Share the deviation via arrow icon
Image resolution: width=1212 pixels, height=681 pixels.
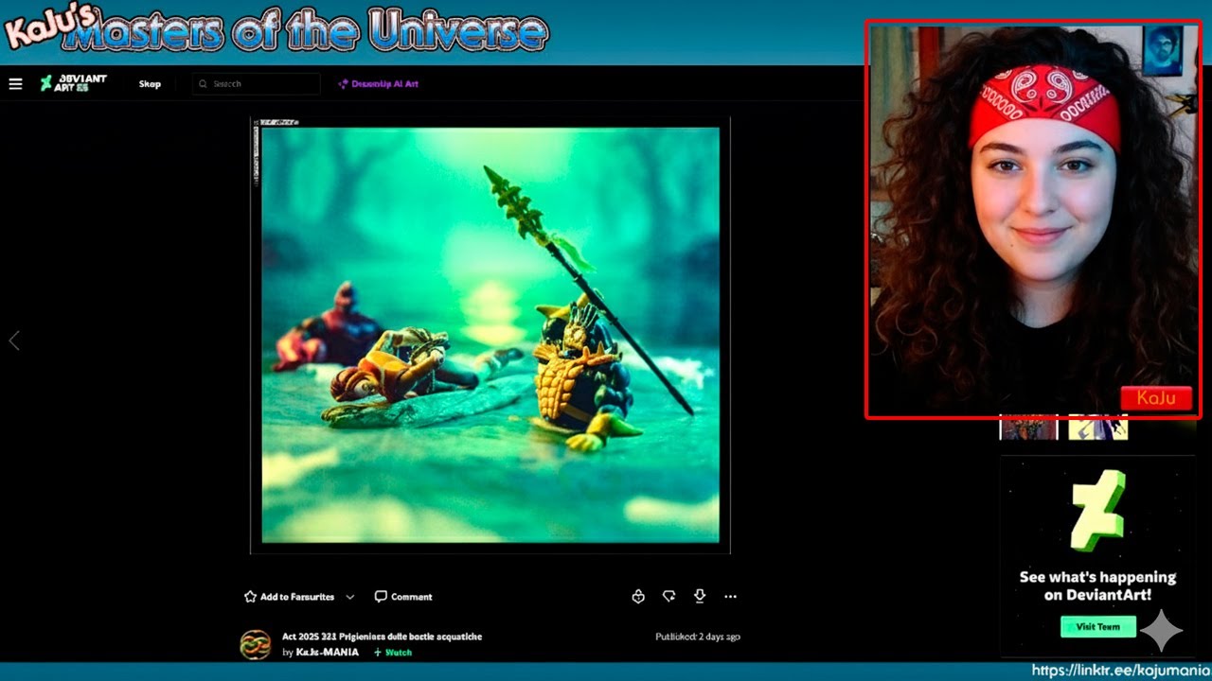[668, 596]
